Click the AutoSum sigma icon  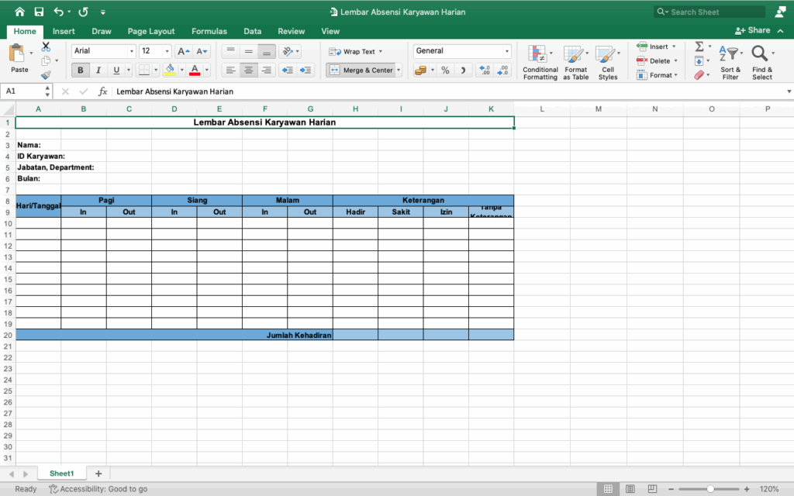click(699, 46)
